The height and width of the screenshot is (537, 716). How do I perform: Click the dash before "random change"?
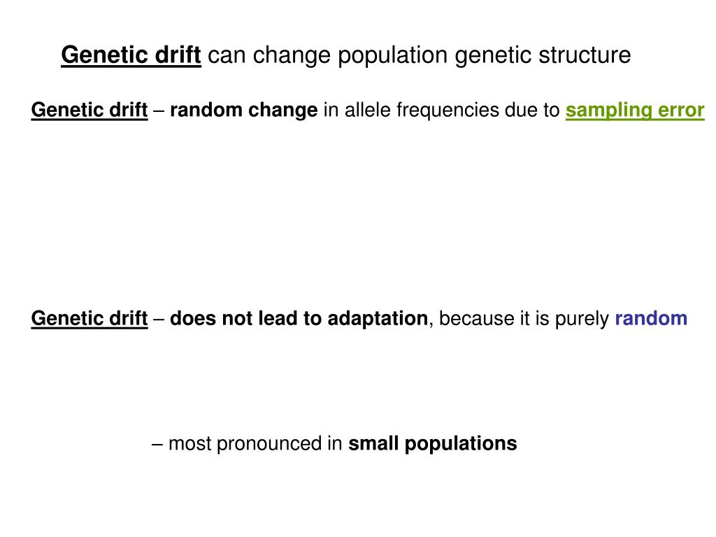159,111
